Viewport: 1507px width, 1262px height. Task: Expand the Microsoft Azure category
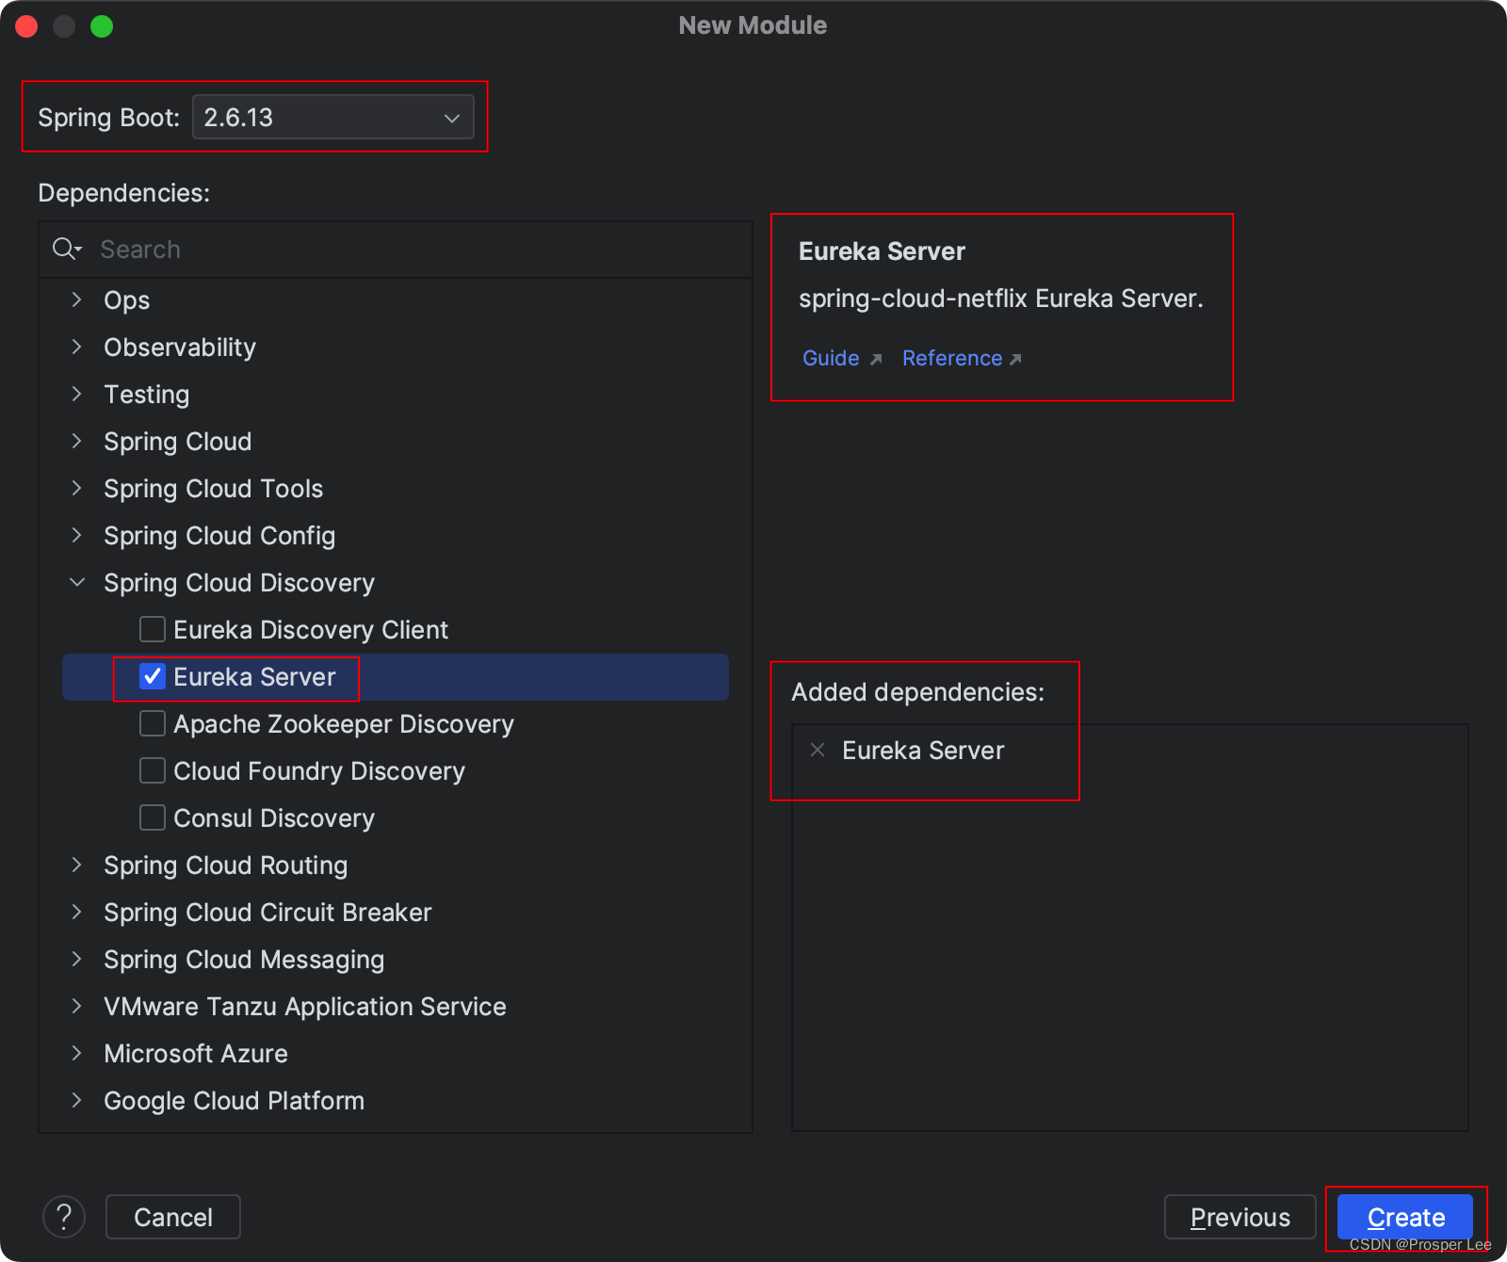(76, 1053)
